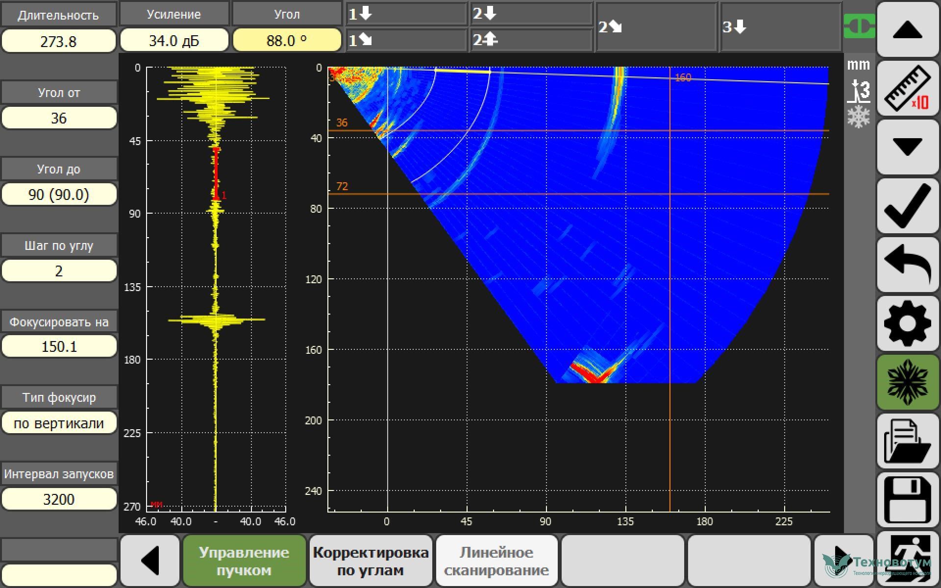
Task: Select the Линейное сканирование tab
Action: [496, 561]
